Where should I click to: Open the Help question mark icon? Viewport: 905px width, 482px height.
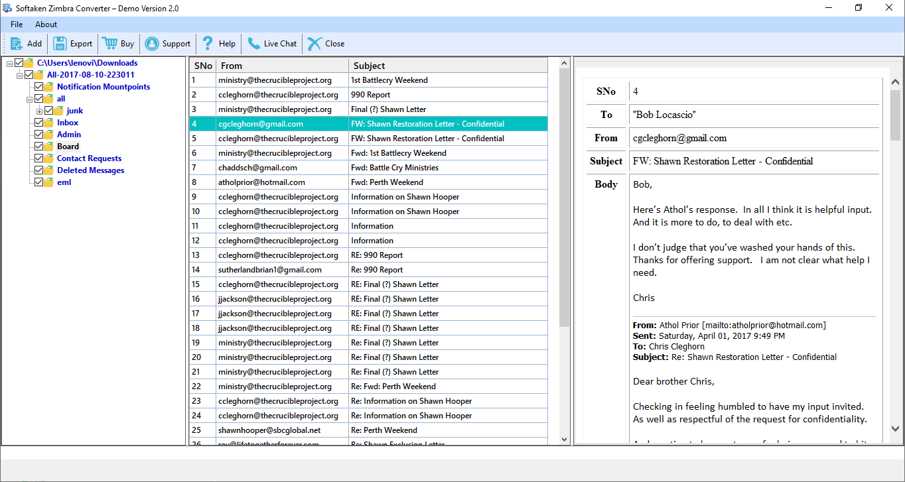point(208,44)
